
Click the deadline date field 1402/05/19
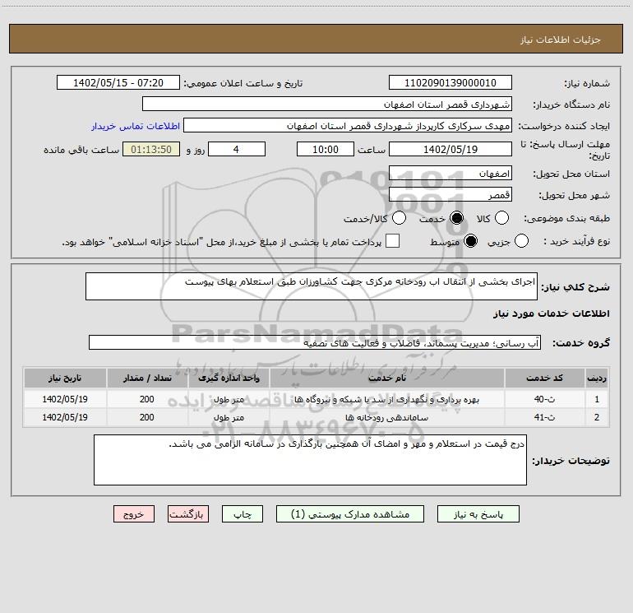(450, 149)
